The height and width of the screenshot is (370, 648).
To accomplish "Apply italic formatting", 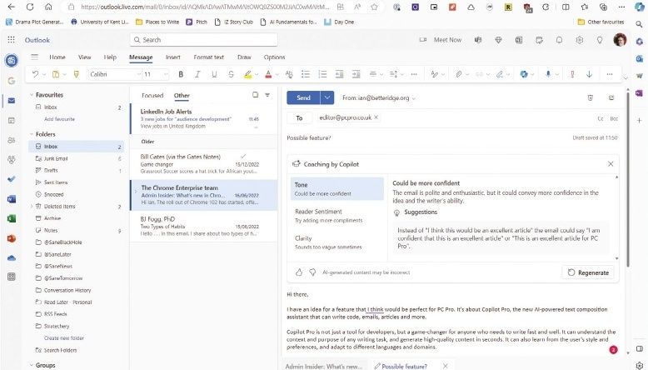I will click(x=197, y=74).
